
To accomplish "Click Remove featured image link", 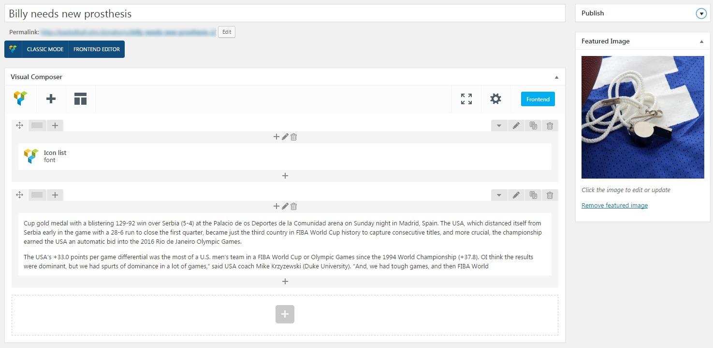I will click(x=614, y=206).
